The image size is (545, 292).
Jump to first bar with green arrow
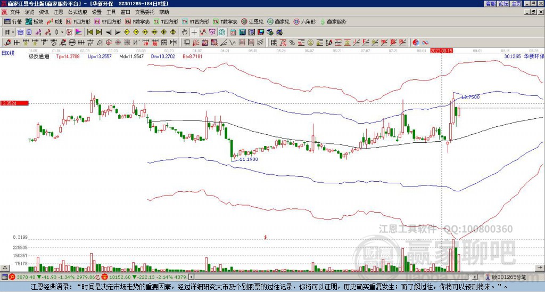(89, 33)
